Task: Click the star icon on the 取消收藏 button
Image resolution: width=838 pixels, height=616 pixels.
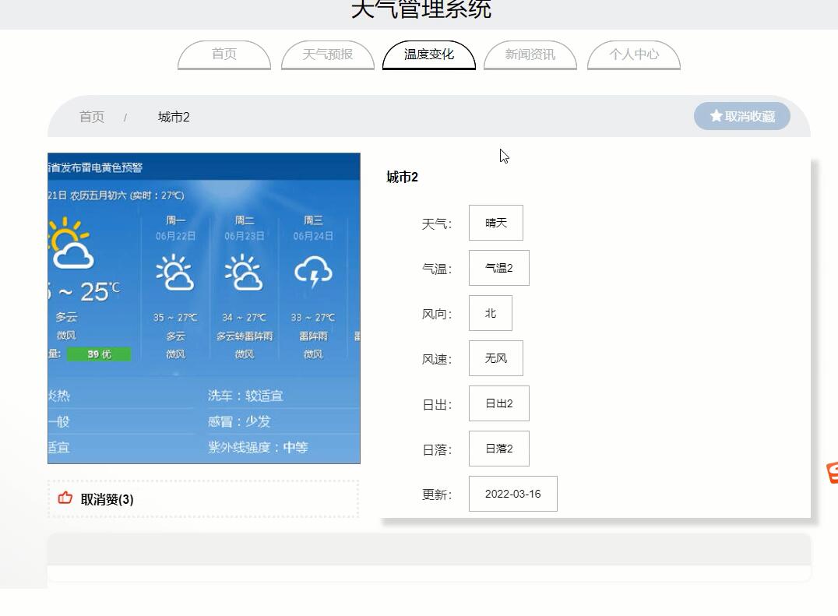Action: point(716,115)
